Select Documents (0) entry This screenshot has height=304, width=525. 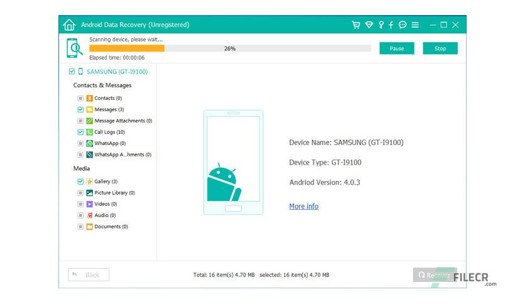coord(111,227)
